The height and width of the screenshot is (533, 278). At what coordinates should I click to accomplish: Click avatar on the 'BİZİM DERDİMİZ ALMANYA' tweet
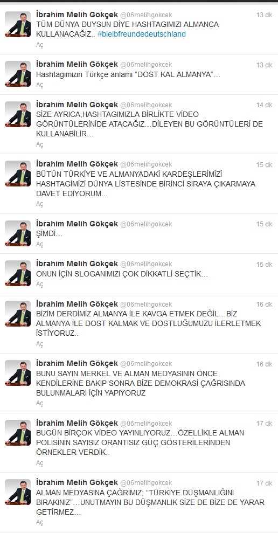(18, 314)
